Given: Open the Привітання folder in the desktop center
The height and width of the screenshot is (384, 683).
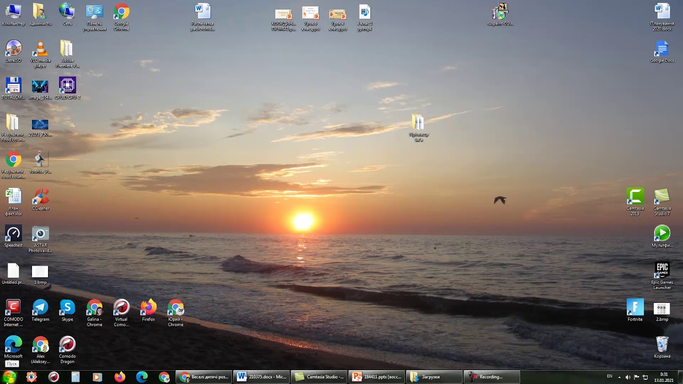Looking at the screenshot, I should tap(419, 128).
